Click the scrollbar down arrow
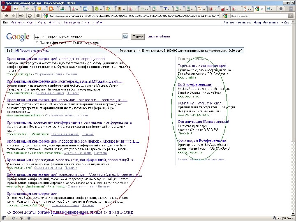This screenshot has width=296, height=222. (293, 214)
